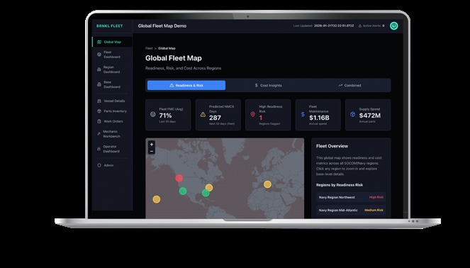
Task: Open Region Dashboard in sidebar
Action: pyautogui.click(x=112, y=69)
